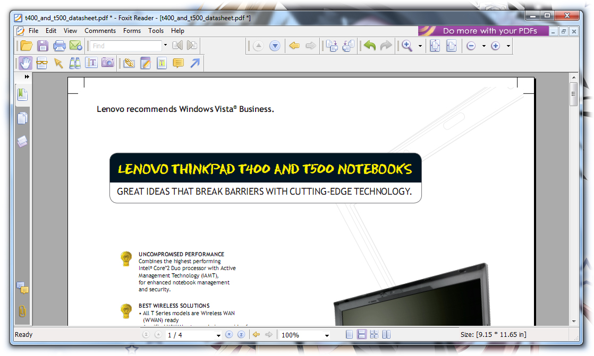Open the Comments menu

(100, 31)
